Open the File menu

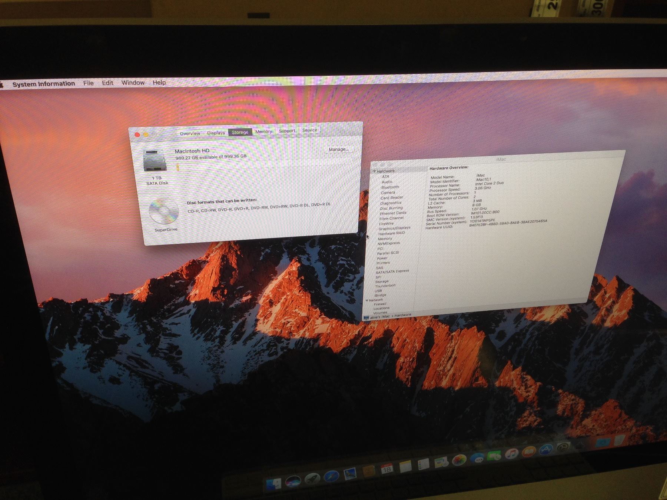pyautogui.click(x=88, y=83)
